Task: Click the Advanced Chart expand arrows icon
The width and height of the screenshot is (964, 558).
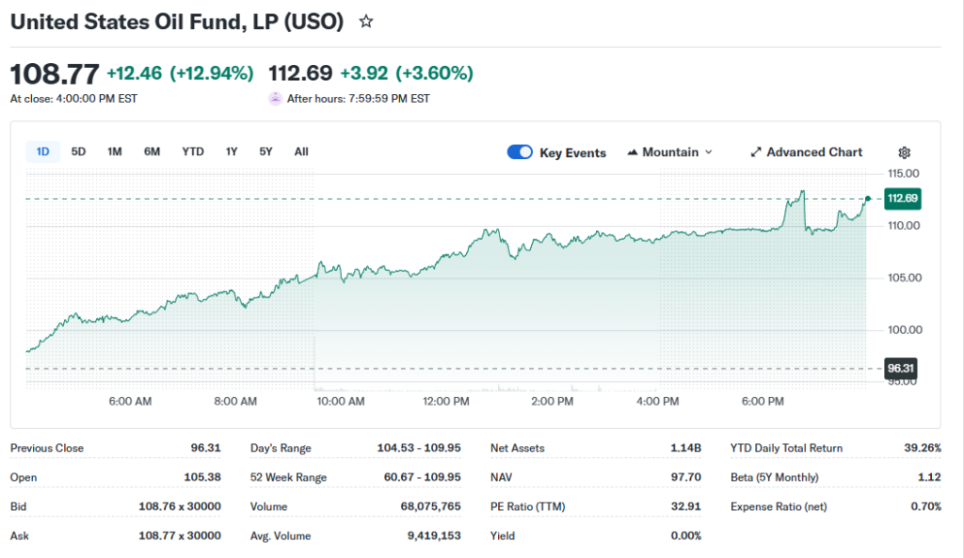Action: [756, 152]
